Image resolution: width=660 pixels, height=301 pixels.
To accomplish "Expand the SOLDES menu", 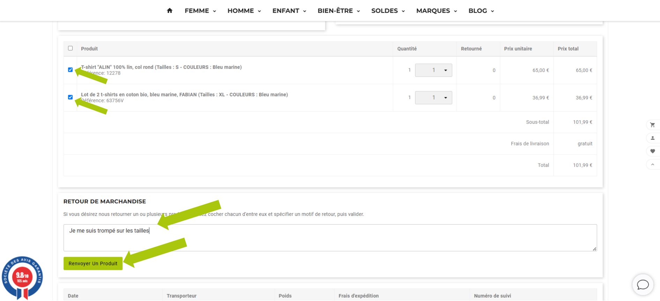I will click(388, 11).
